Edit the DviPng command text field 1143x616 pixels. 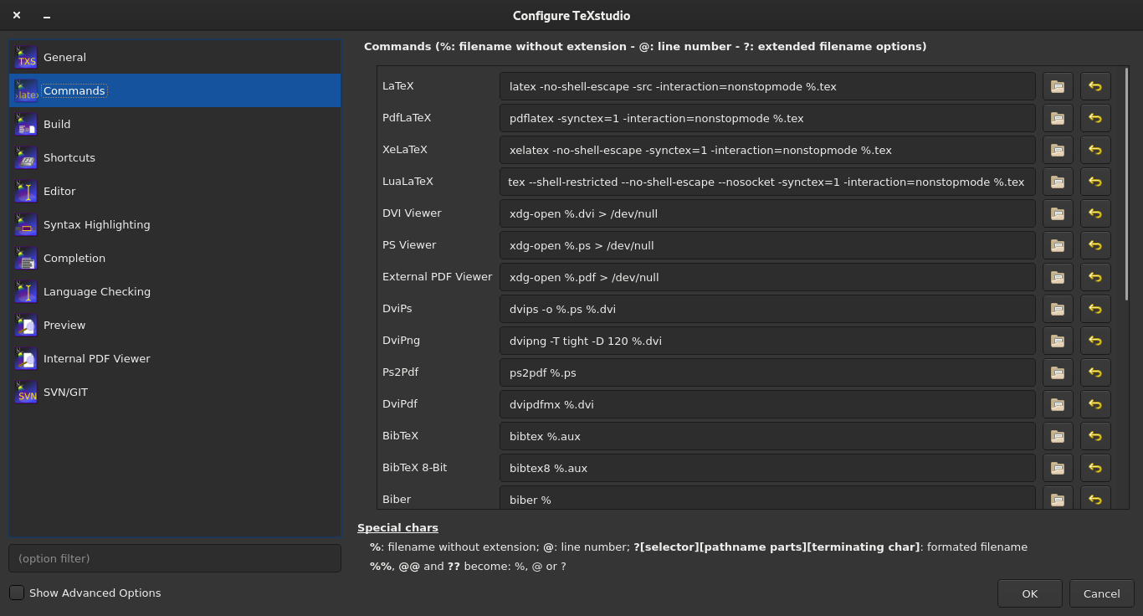767,341
